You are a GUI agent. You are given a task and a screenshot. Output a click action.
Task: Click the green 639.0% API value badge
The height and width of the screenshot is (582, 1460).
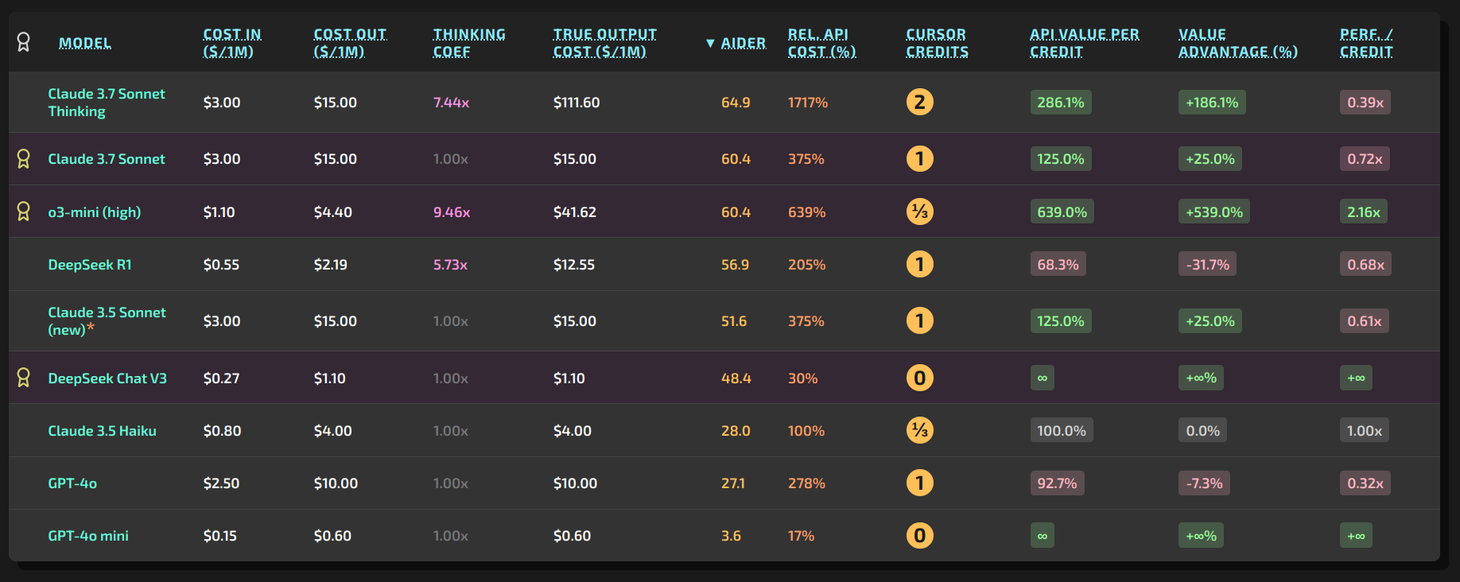[x=1062, y=212]
